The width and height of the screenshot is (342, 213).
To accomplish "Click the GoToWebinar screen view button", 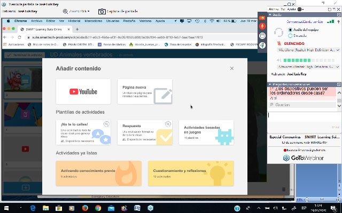I will point(262,36).
